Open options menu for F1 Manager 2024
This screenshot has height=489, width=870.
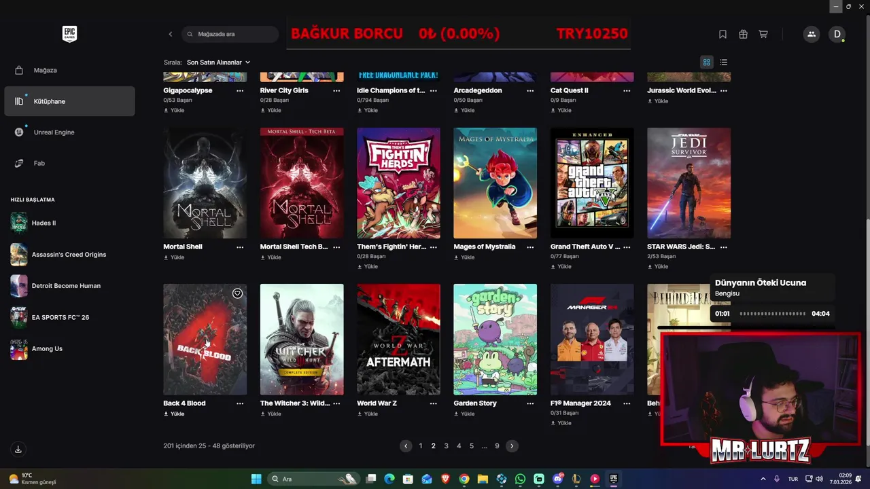click(627, 403)
